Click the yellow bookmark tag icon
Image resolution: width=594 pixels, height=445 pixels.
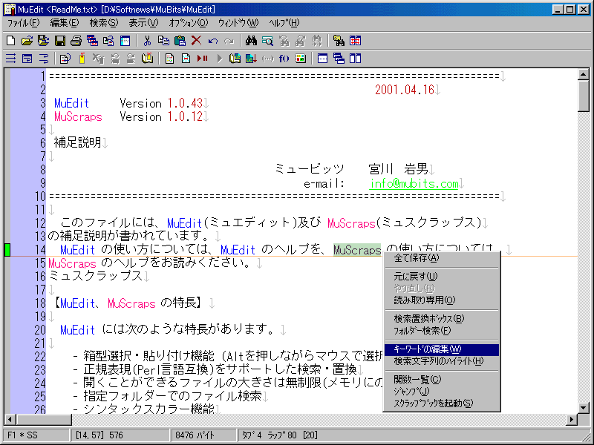pyautogui.click(x=82, y=59)
